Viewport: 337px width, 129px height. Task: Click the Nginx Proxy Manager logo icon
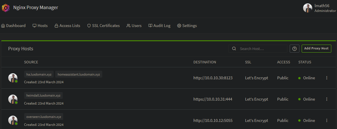click(x=5, y=8)
